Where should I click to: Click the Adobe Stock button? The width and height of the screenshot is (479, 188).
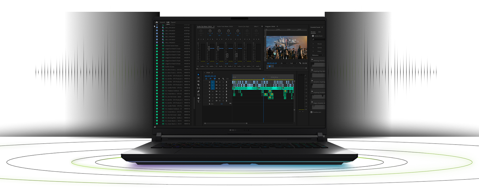(x=317, y=36)
